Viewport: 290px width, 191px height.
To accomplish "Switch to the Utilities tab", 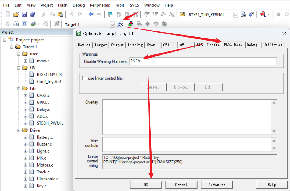I will [x=272, y=45].
